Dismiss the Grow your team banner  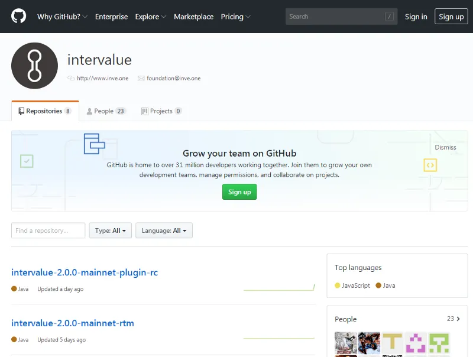coord(445,147)
